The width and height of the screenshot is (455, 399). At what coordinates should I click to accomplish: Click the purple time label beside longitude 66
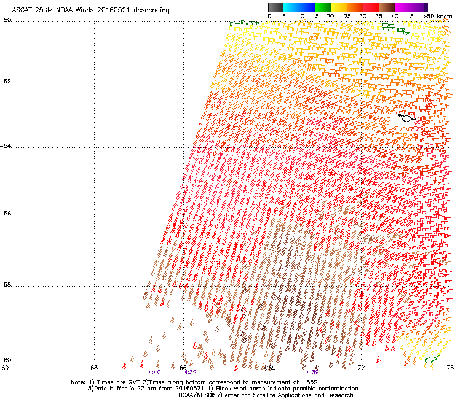pyautogui.click(x=191, y=373)
